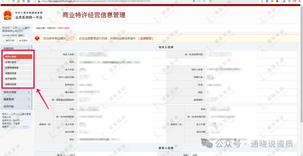Click the 特许人名称 field label
Viewport: 303px width, 156px height.
pyautogui.click(x=69, y=55)
